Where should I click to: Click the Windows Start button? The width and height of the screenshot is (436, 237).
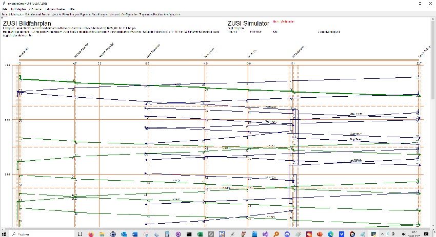(4, 233)
